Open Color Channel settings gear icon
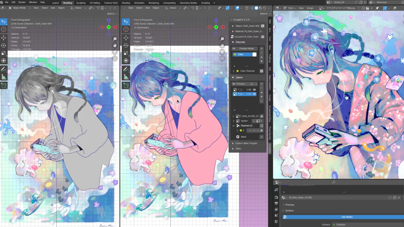Image resolution: width=404 pixels, height=227 pixels. 261,71
